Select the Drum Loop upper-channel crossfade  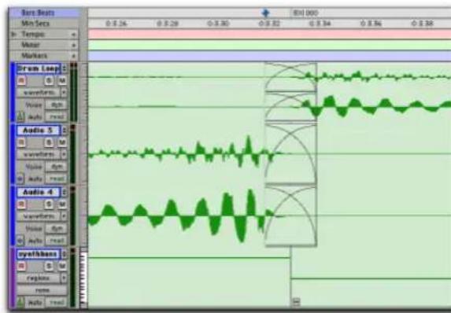290,77
